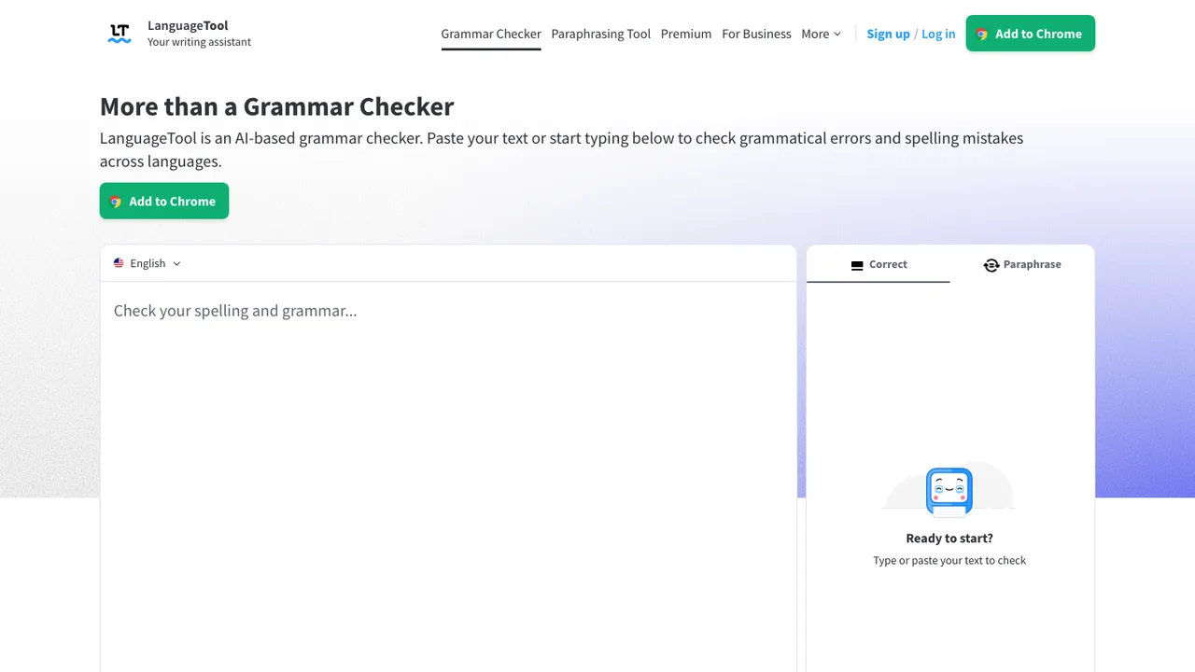Viewport: 1195px width, 672px height.
Task: Click the Correct tab icon
Action: click(857, 265)
